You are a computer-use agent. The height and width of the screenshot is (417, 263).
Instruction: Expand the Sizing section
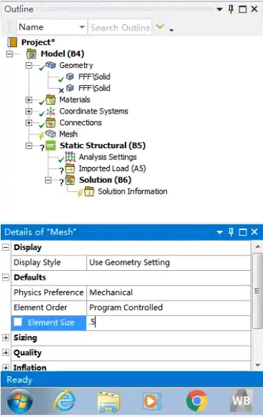[6, 337]
